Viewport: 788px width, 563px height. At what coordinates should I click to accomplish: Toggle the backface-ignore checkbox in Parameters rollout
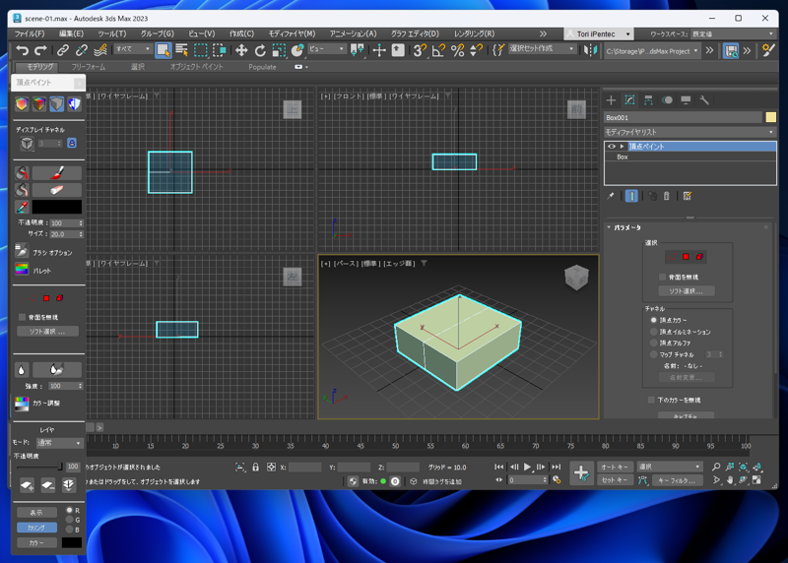pos(662,277)
